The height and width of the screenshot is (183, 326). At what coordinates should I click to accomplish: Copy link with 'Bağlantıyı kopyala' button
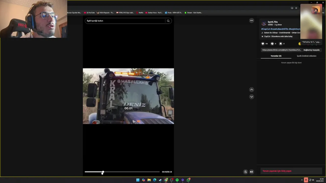[x=311, y=50]
